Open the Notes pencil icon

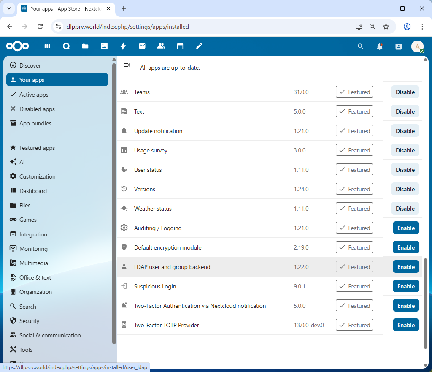(199, 46)
